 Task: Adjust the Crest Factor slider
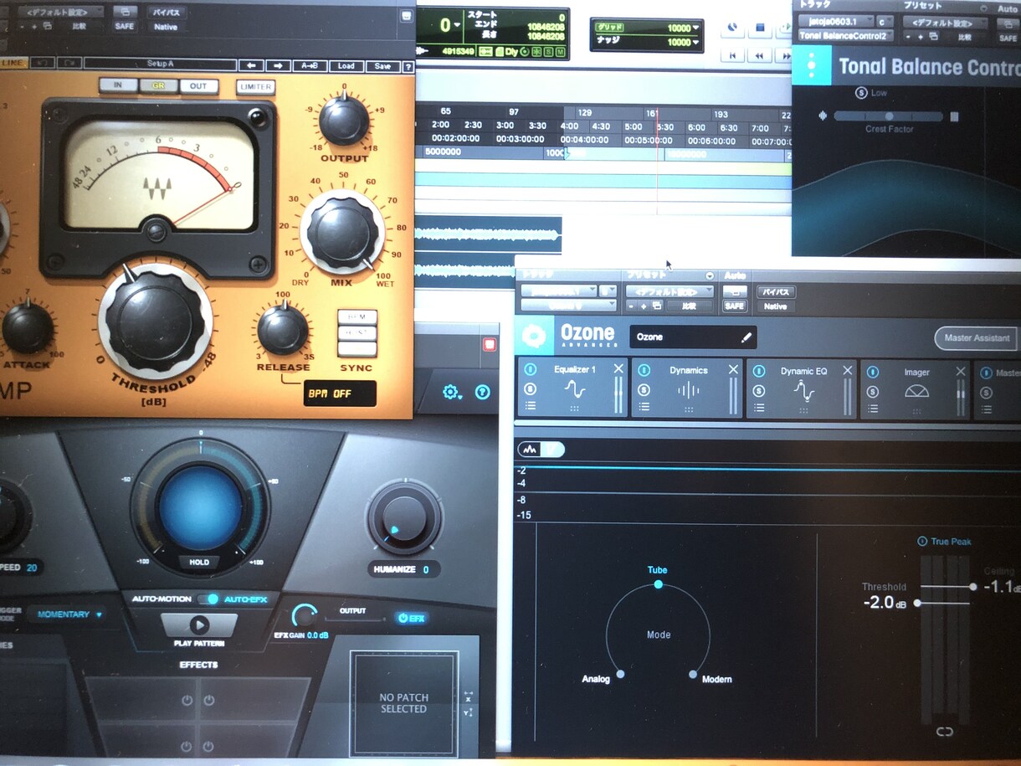[x=889, y=116]
